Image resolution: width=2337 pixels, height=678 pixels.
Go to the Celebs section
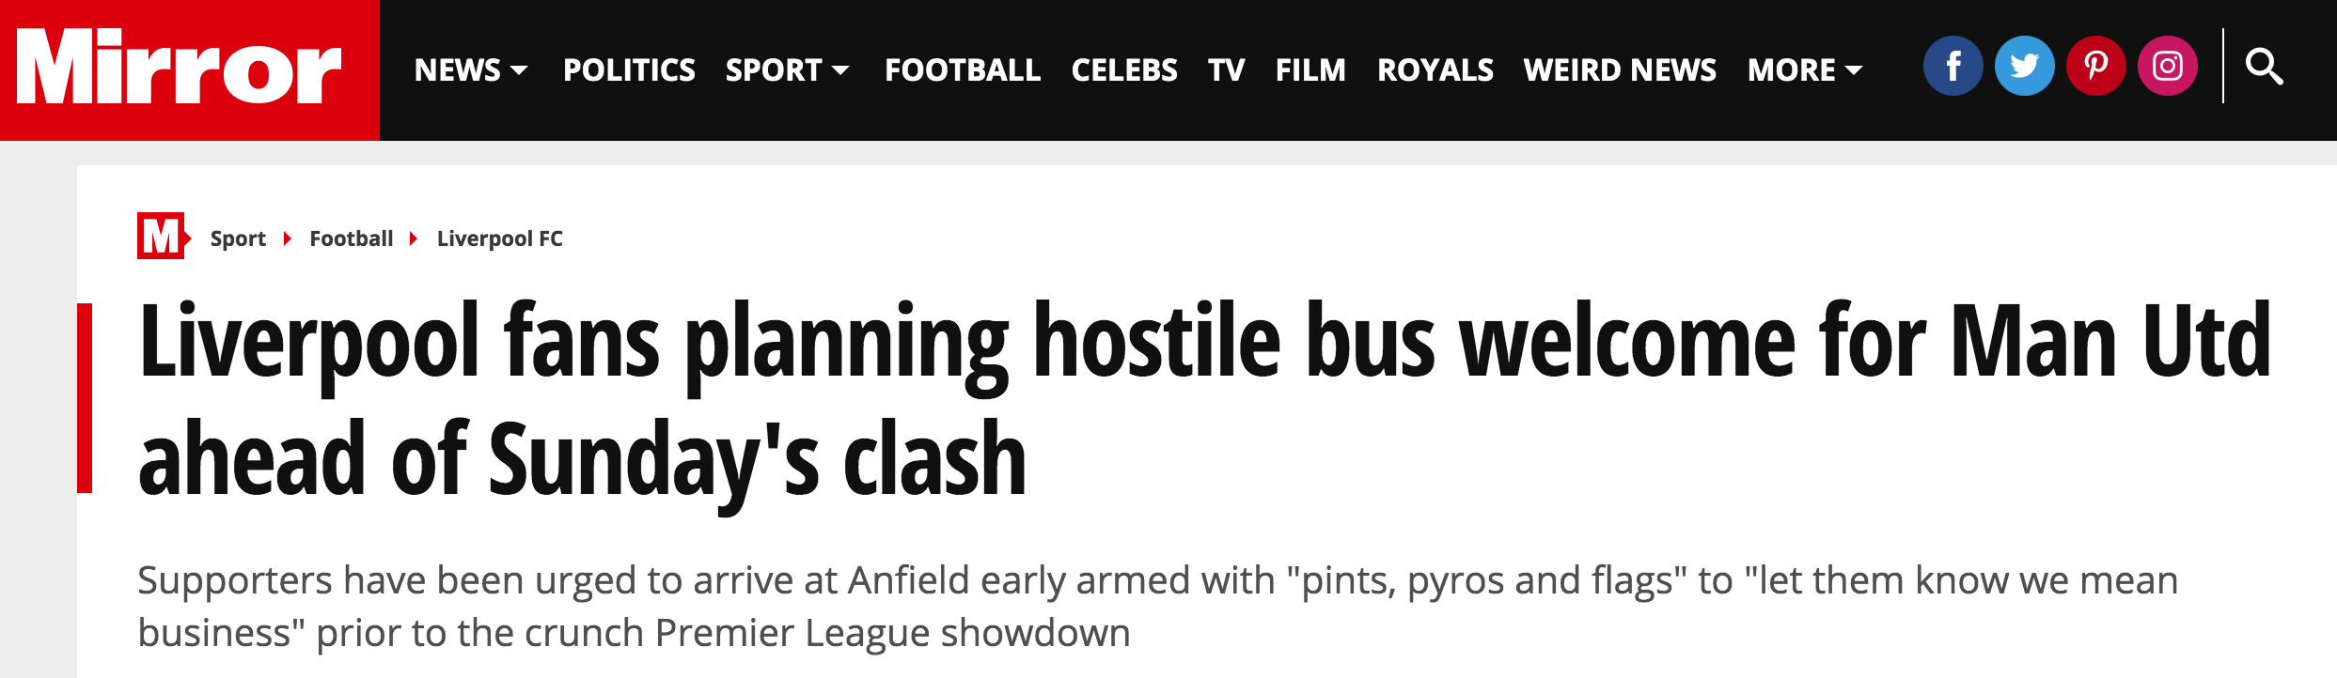(1124, 70)
